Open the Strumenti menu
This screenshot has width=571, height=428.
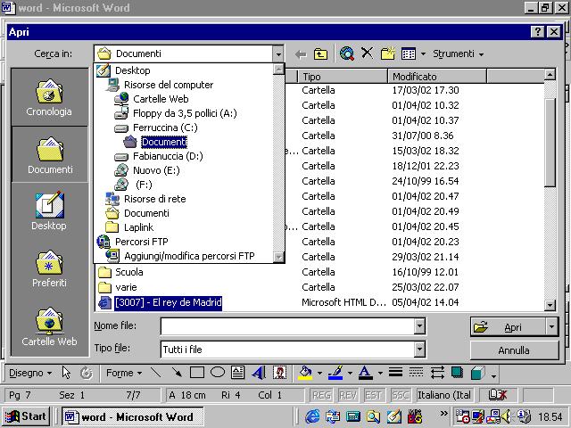(458, 53)
